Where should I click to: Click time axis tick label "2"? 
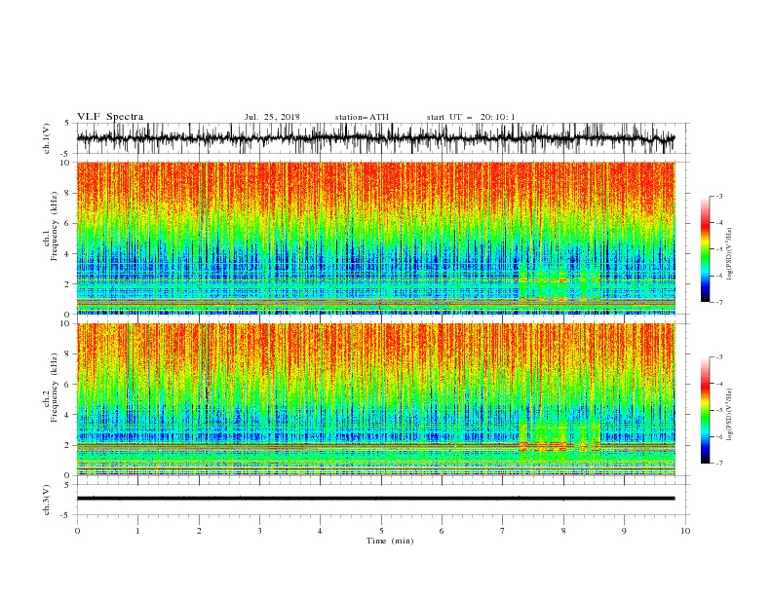(199, 531)
